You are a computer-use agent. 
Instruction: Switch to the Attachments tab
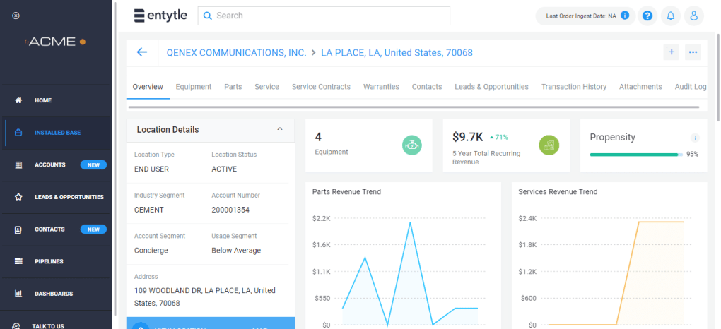coord(640,86)
